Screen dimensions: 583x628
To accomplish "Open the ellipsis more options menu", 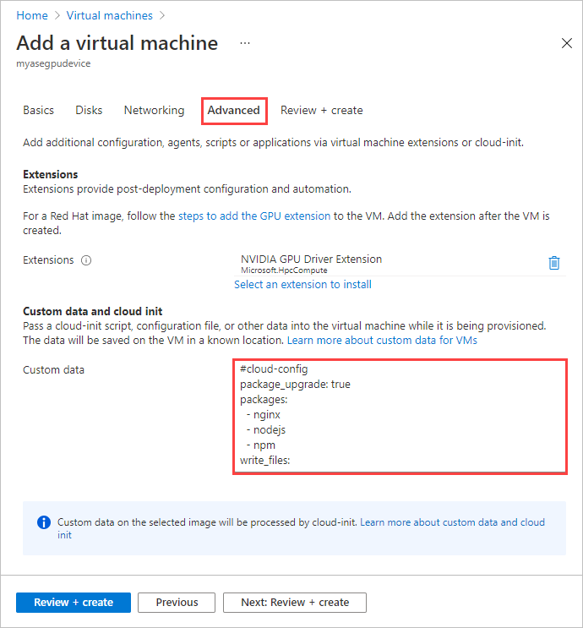I will click(x=245, y=42).
